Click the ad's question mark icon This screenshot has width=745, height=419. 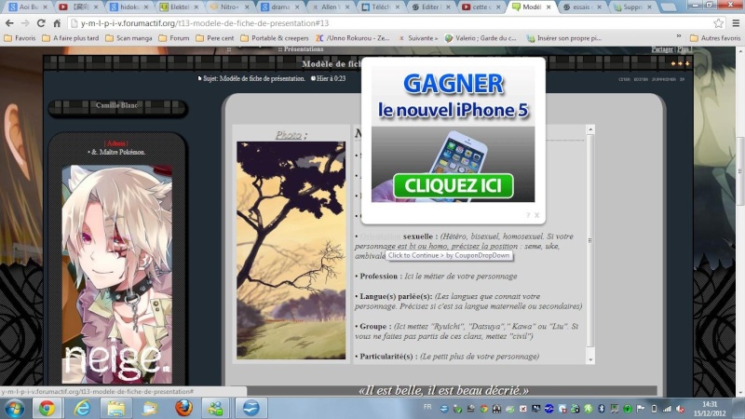[x=528, y=215]
